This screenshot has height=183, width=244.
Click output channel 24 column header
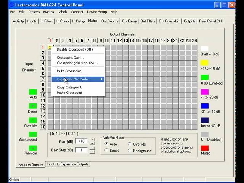[x=194, y=40]
